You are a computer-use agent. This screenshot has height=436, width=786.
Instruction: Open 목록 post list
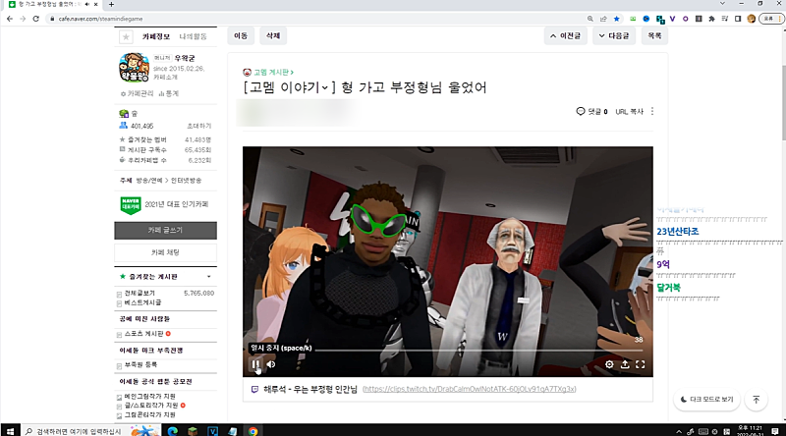(x=654, y=35)
